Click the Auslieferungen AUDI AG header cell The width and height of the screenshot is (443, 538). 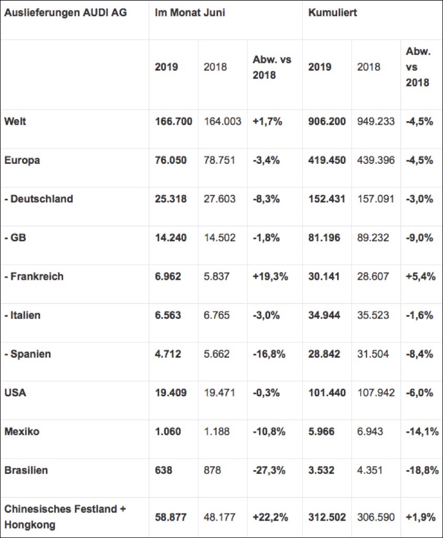click(x=65, y=13)
